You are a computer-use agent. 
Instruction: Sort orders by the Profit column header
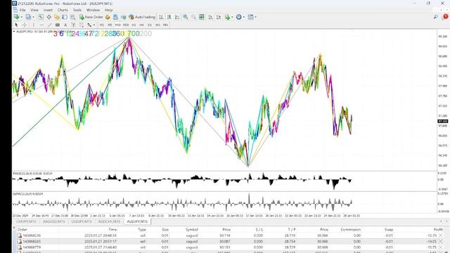(x=438, y=230)
